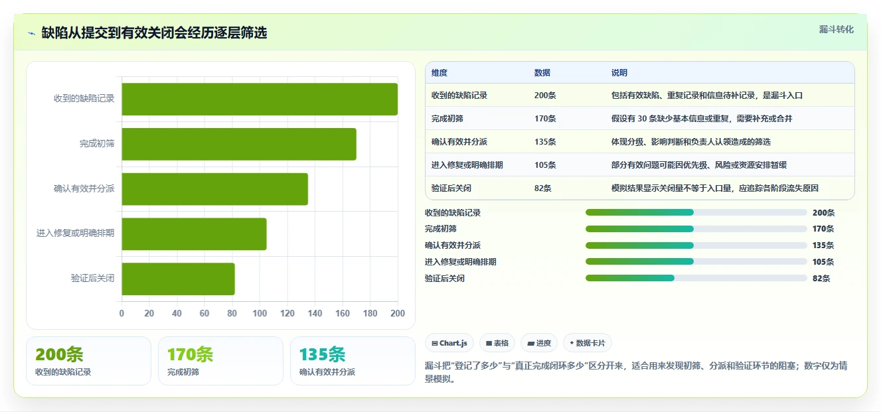Click the 进入修复或明确排期 progress bar
The width and height of the screenshot is (881, 412).
pos(696,262)
